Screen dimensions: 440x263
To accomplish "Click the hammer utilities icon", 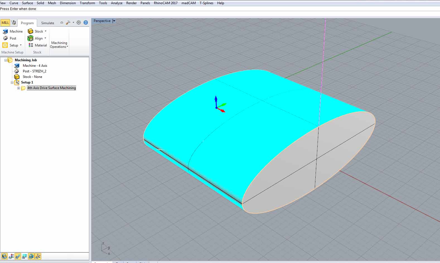I will (68, 23).
